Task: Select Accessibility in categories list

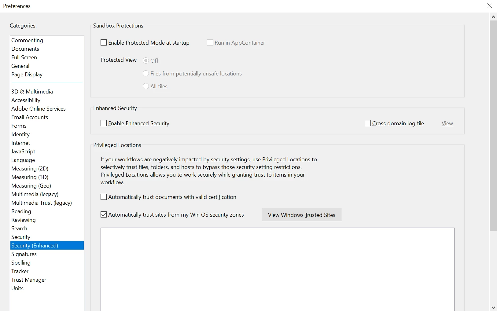Action: (47, 100)
